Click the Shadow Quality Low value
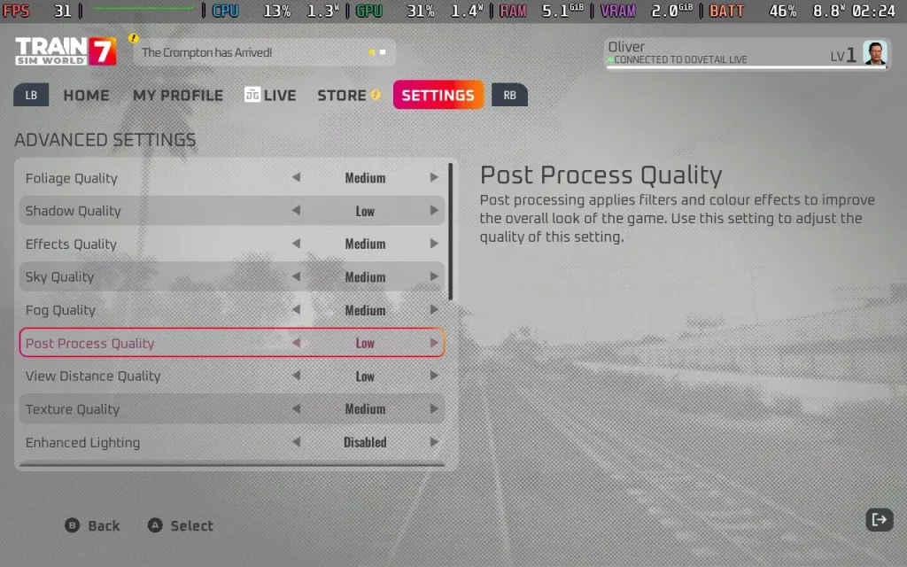Viewport: 907px width, 567px height. [365, 211]
